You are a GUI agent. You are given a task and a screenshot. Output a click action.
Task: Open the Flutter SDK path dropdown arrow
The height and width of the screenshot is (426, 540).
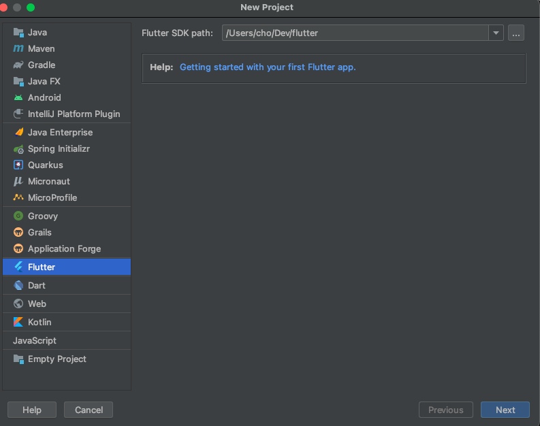[496, 33]
